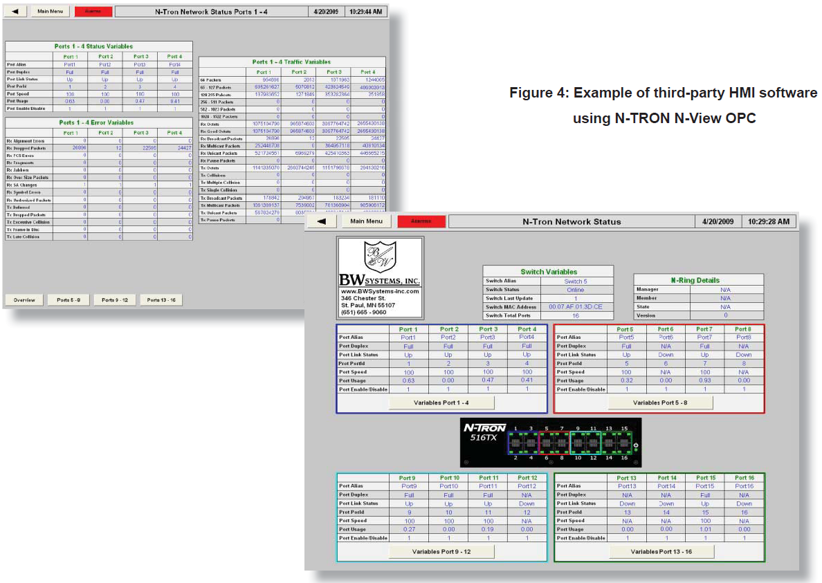Click Switch Alias value Switch 5

pos(576,281)
